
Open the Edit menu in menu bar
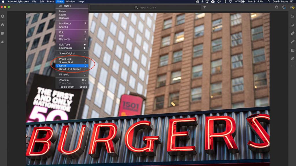tap(42, 1)
